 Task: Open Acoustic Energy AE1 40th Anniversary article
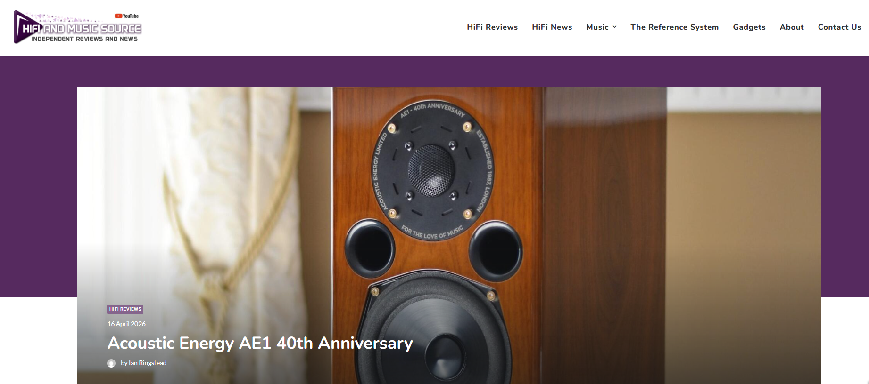coord(260,343)
